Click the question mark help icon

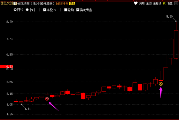coord(15,4)
